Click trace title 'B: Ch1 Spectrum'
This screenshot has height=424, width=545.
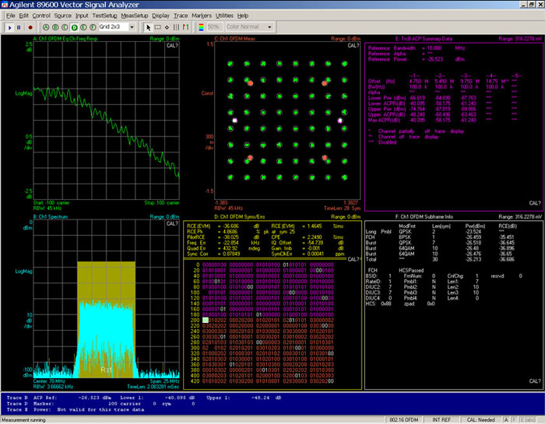point(51,217)
